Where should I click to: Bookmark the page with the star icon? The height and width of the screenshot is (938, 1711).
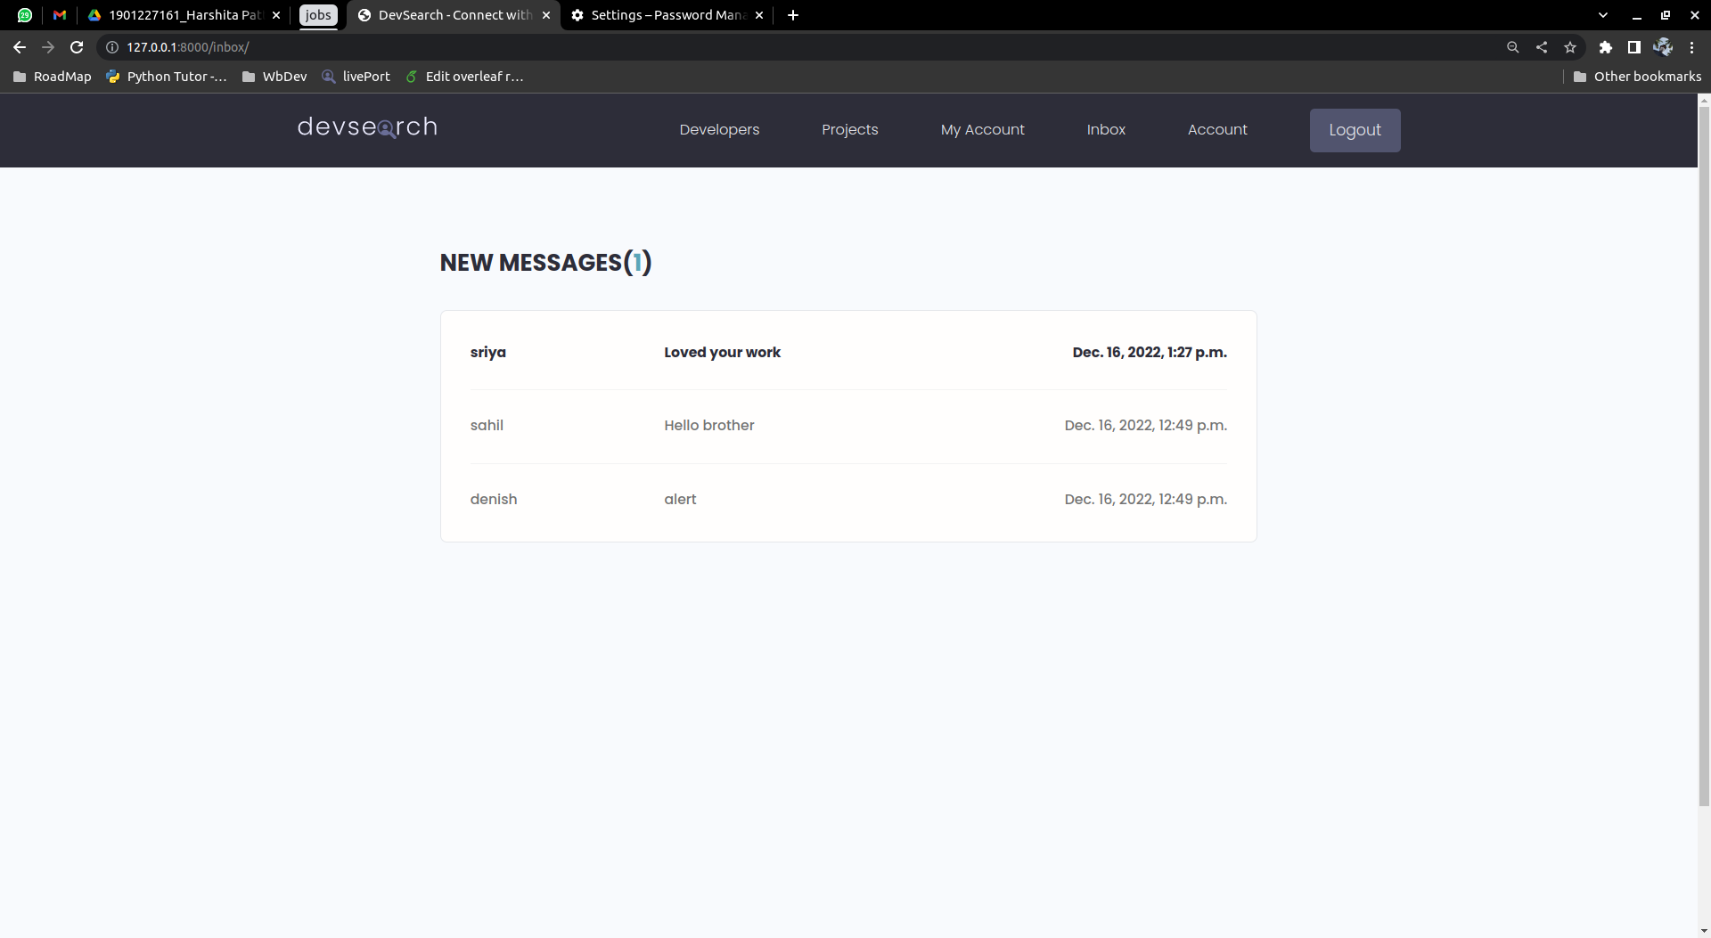click(1570, 47)
